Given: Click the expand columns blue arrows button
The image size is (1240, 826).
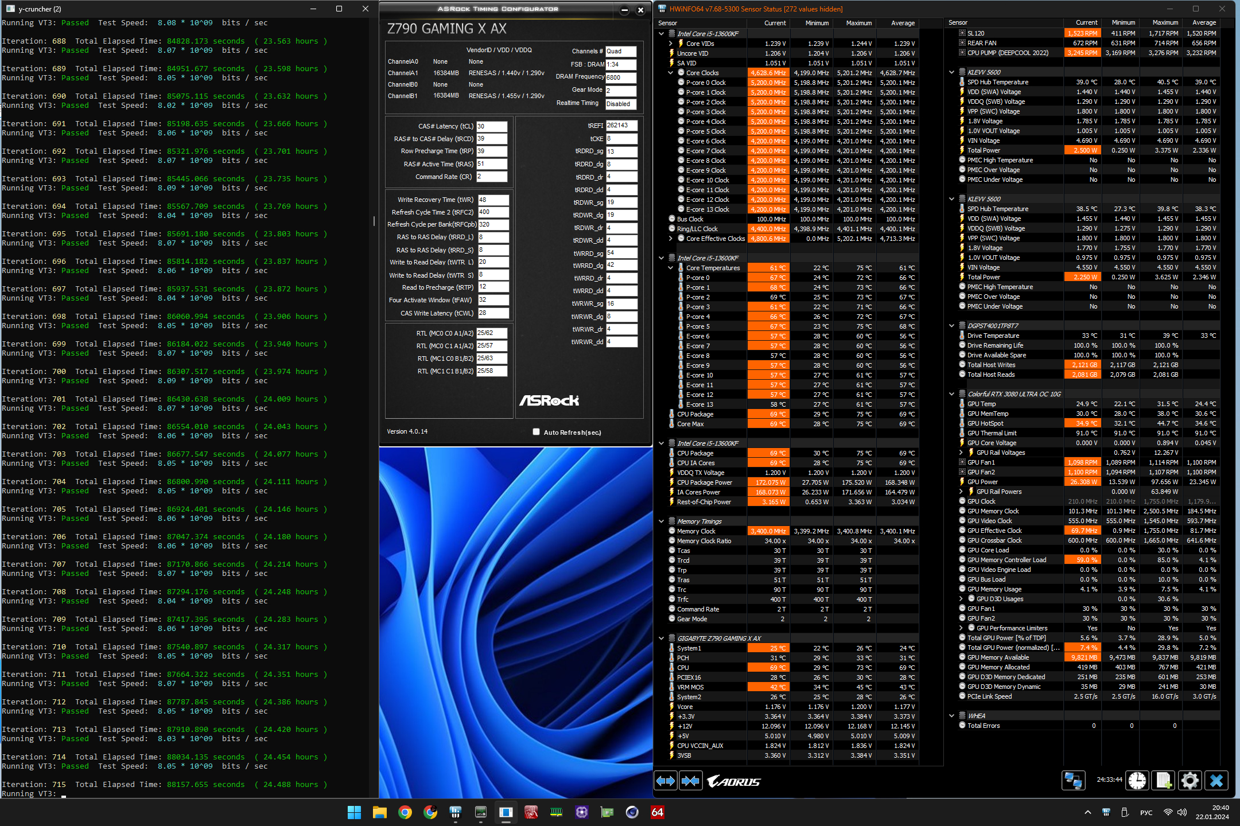Looking at the screenshot, I should point(666,781).
